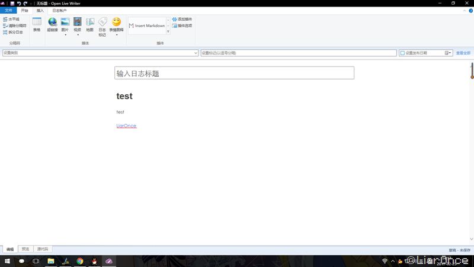Open the LiarOnce hyperlink in the post
This screenshot has width=474, height=267.
[126, 126]
